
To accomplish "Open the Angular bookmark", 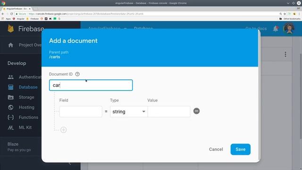I will [x=18, y=19].
